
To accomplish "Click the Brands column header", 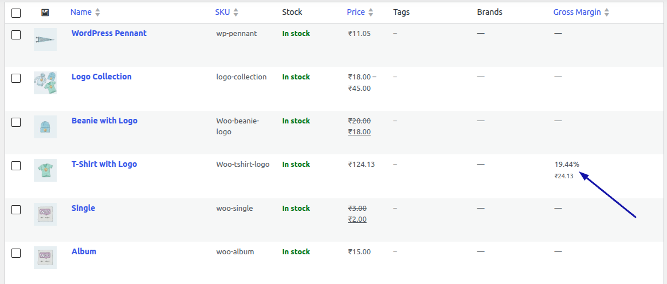I will click(x=489, y=13).
